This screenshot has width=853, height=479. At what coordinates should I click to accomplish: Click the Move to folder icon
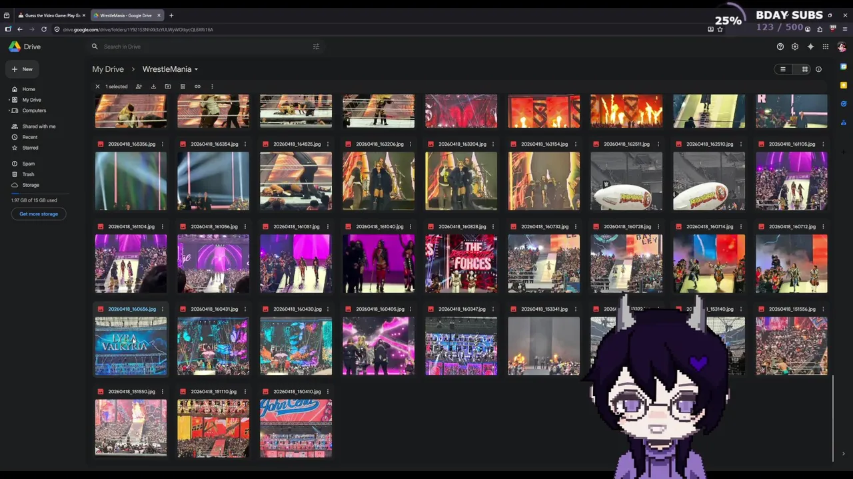click(x=168, y=86)
